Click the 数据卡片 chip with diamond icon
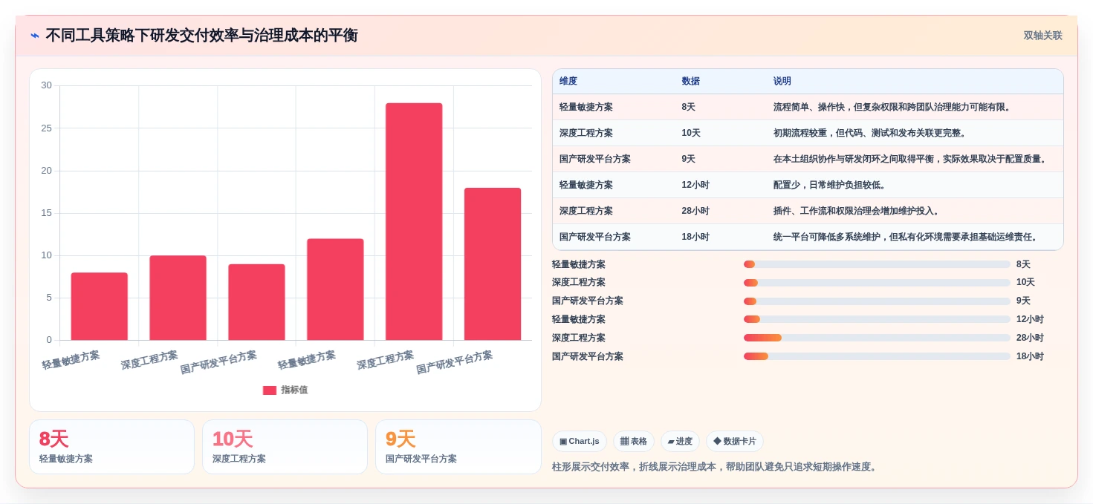Screen dimensions: 1093x504 click(734, 441)
